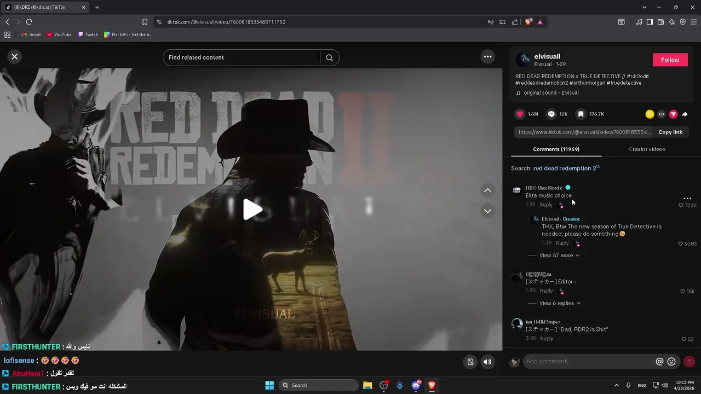Click share page icon in address bar

coord(515,22)
